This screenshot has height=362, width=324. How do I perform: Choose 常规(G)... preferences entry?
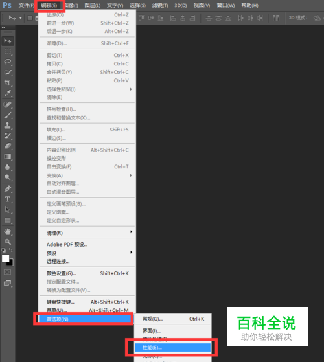click(x=173, y=319)
